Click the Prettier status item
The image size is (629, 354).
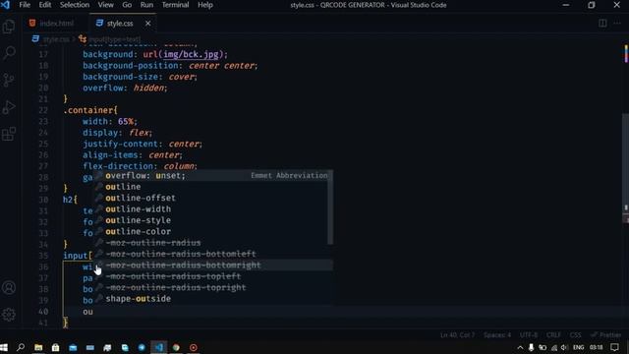coord(605,334)
